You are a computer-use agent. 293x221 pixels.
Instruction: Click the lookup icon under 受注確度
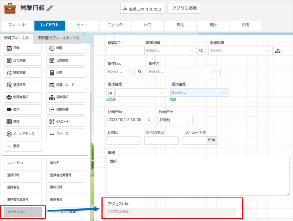111,93
